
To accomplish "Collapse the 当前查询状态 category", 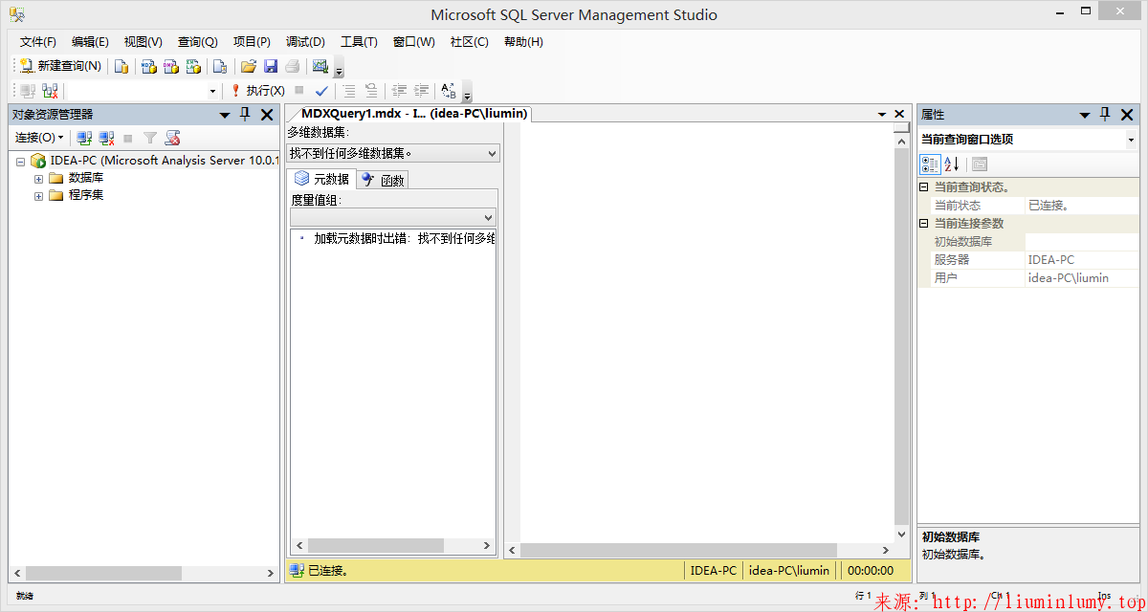I will click(924, 187).
